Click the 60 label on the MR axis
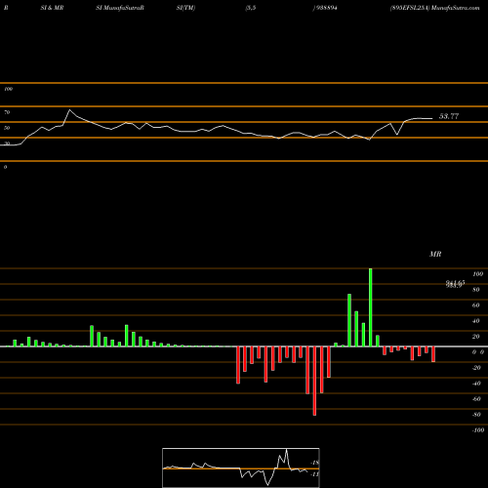Screen dimensions: 488x488 tap(475, 305)
